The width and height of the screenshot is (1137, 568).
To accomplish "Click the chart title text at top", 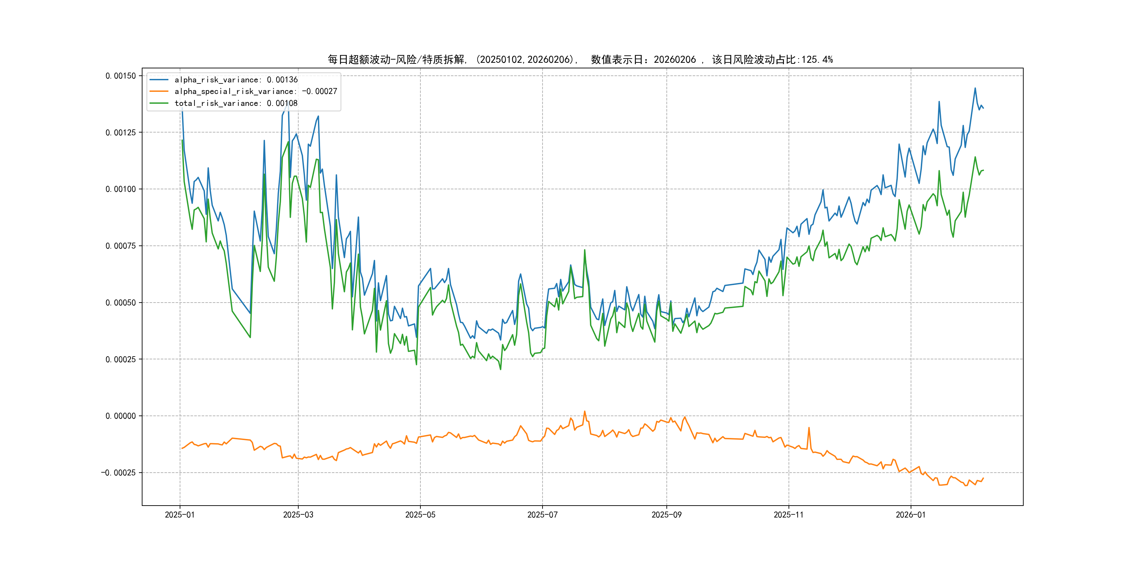I will point(579,60).
